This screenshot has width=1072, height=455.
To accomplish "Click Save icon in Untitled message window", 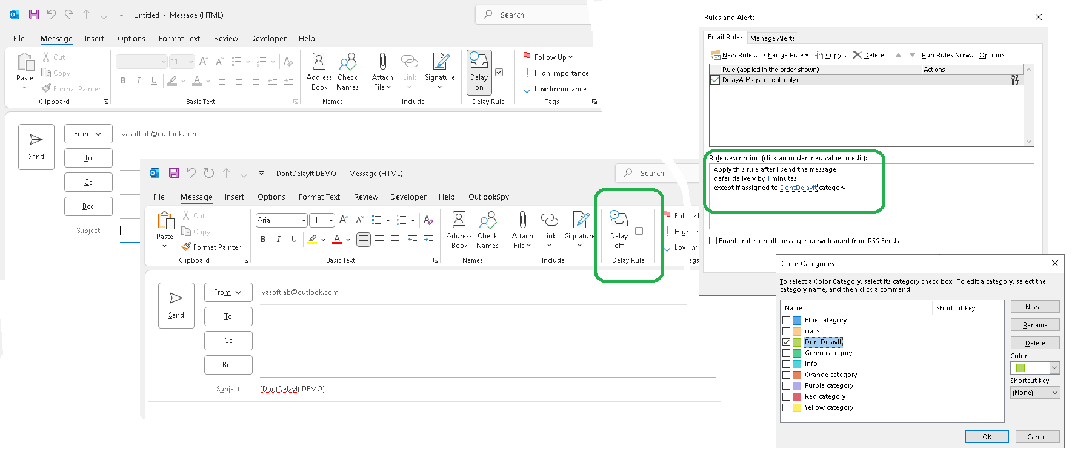I will point(34,15).
